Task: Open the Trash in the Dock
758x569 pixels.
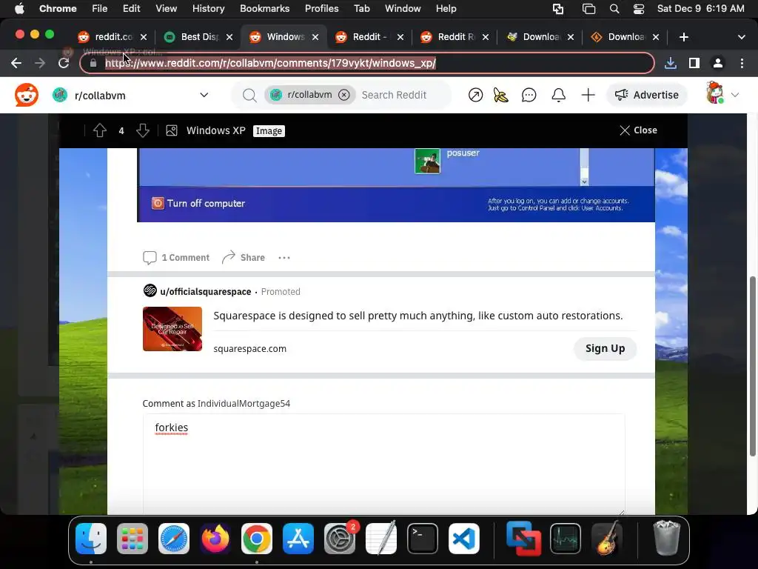Action: point(667,539)
